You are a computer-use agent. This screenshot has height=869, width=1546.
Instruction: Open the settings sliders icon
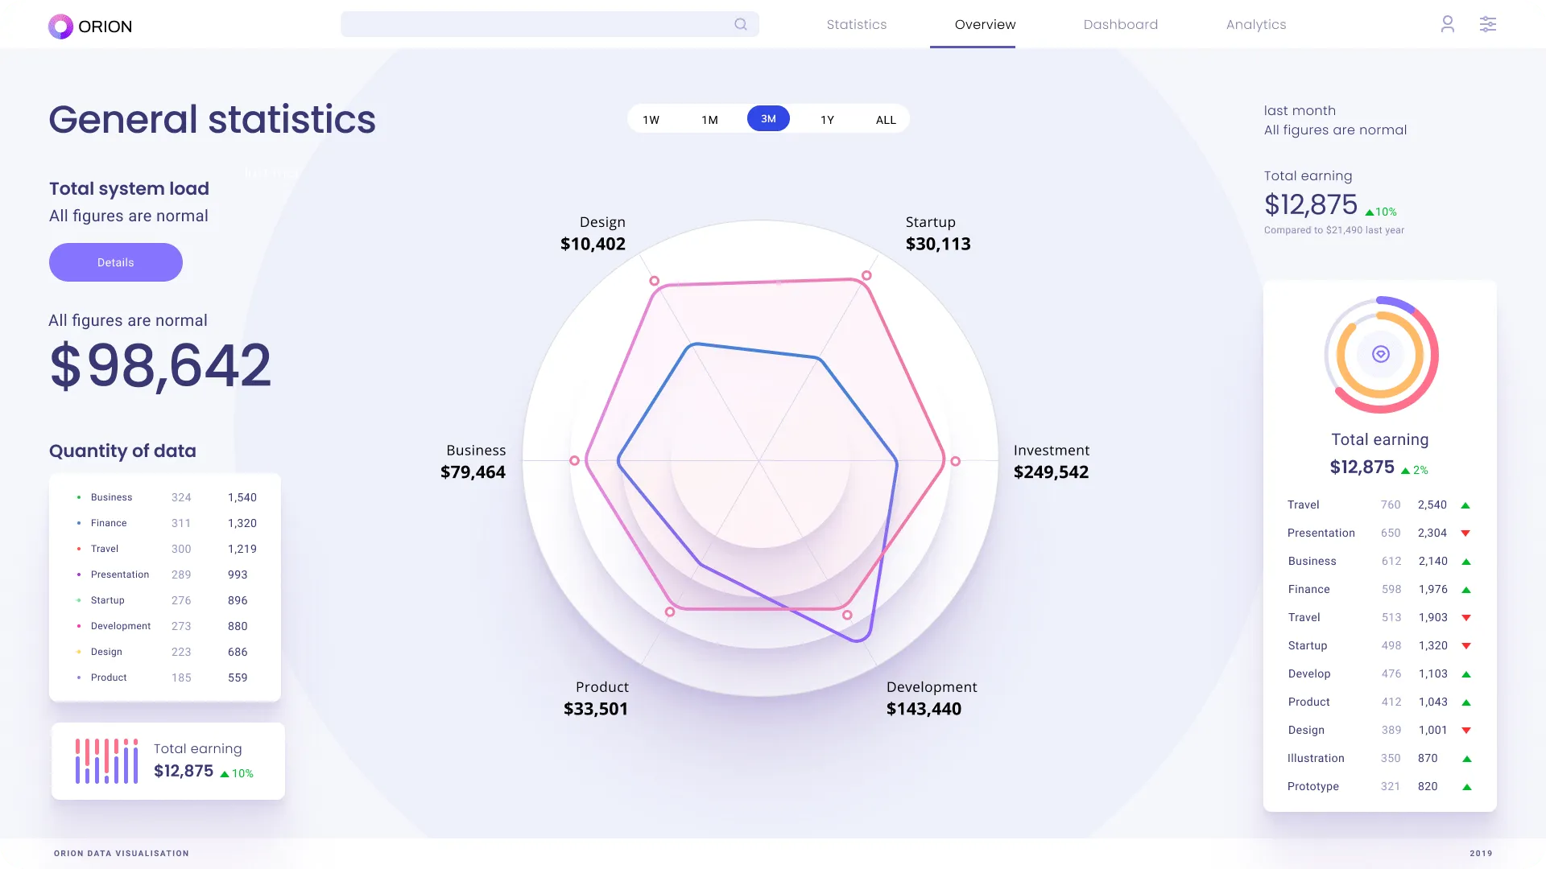(1487, 24)
